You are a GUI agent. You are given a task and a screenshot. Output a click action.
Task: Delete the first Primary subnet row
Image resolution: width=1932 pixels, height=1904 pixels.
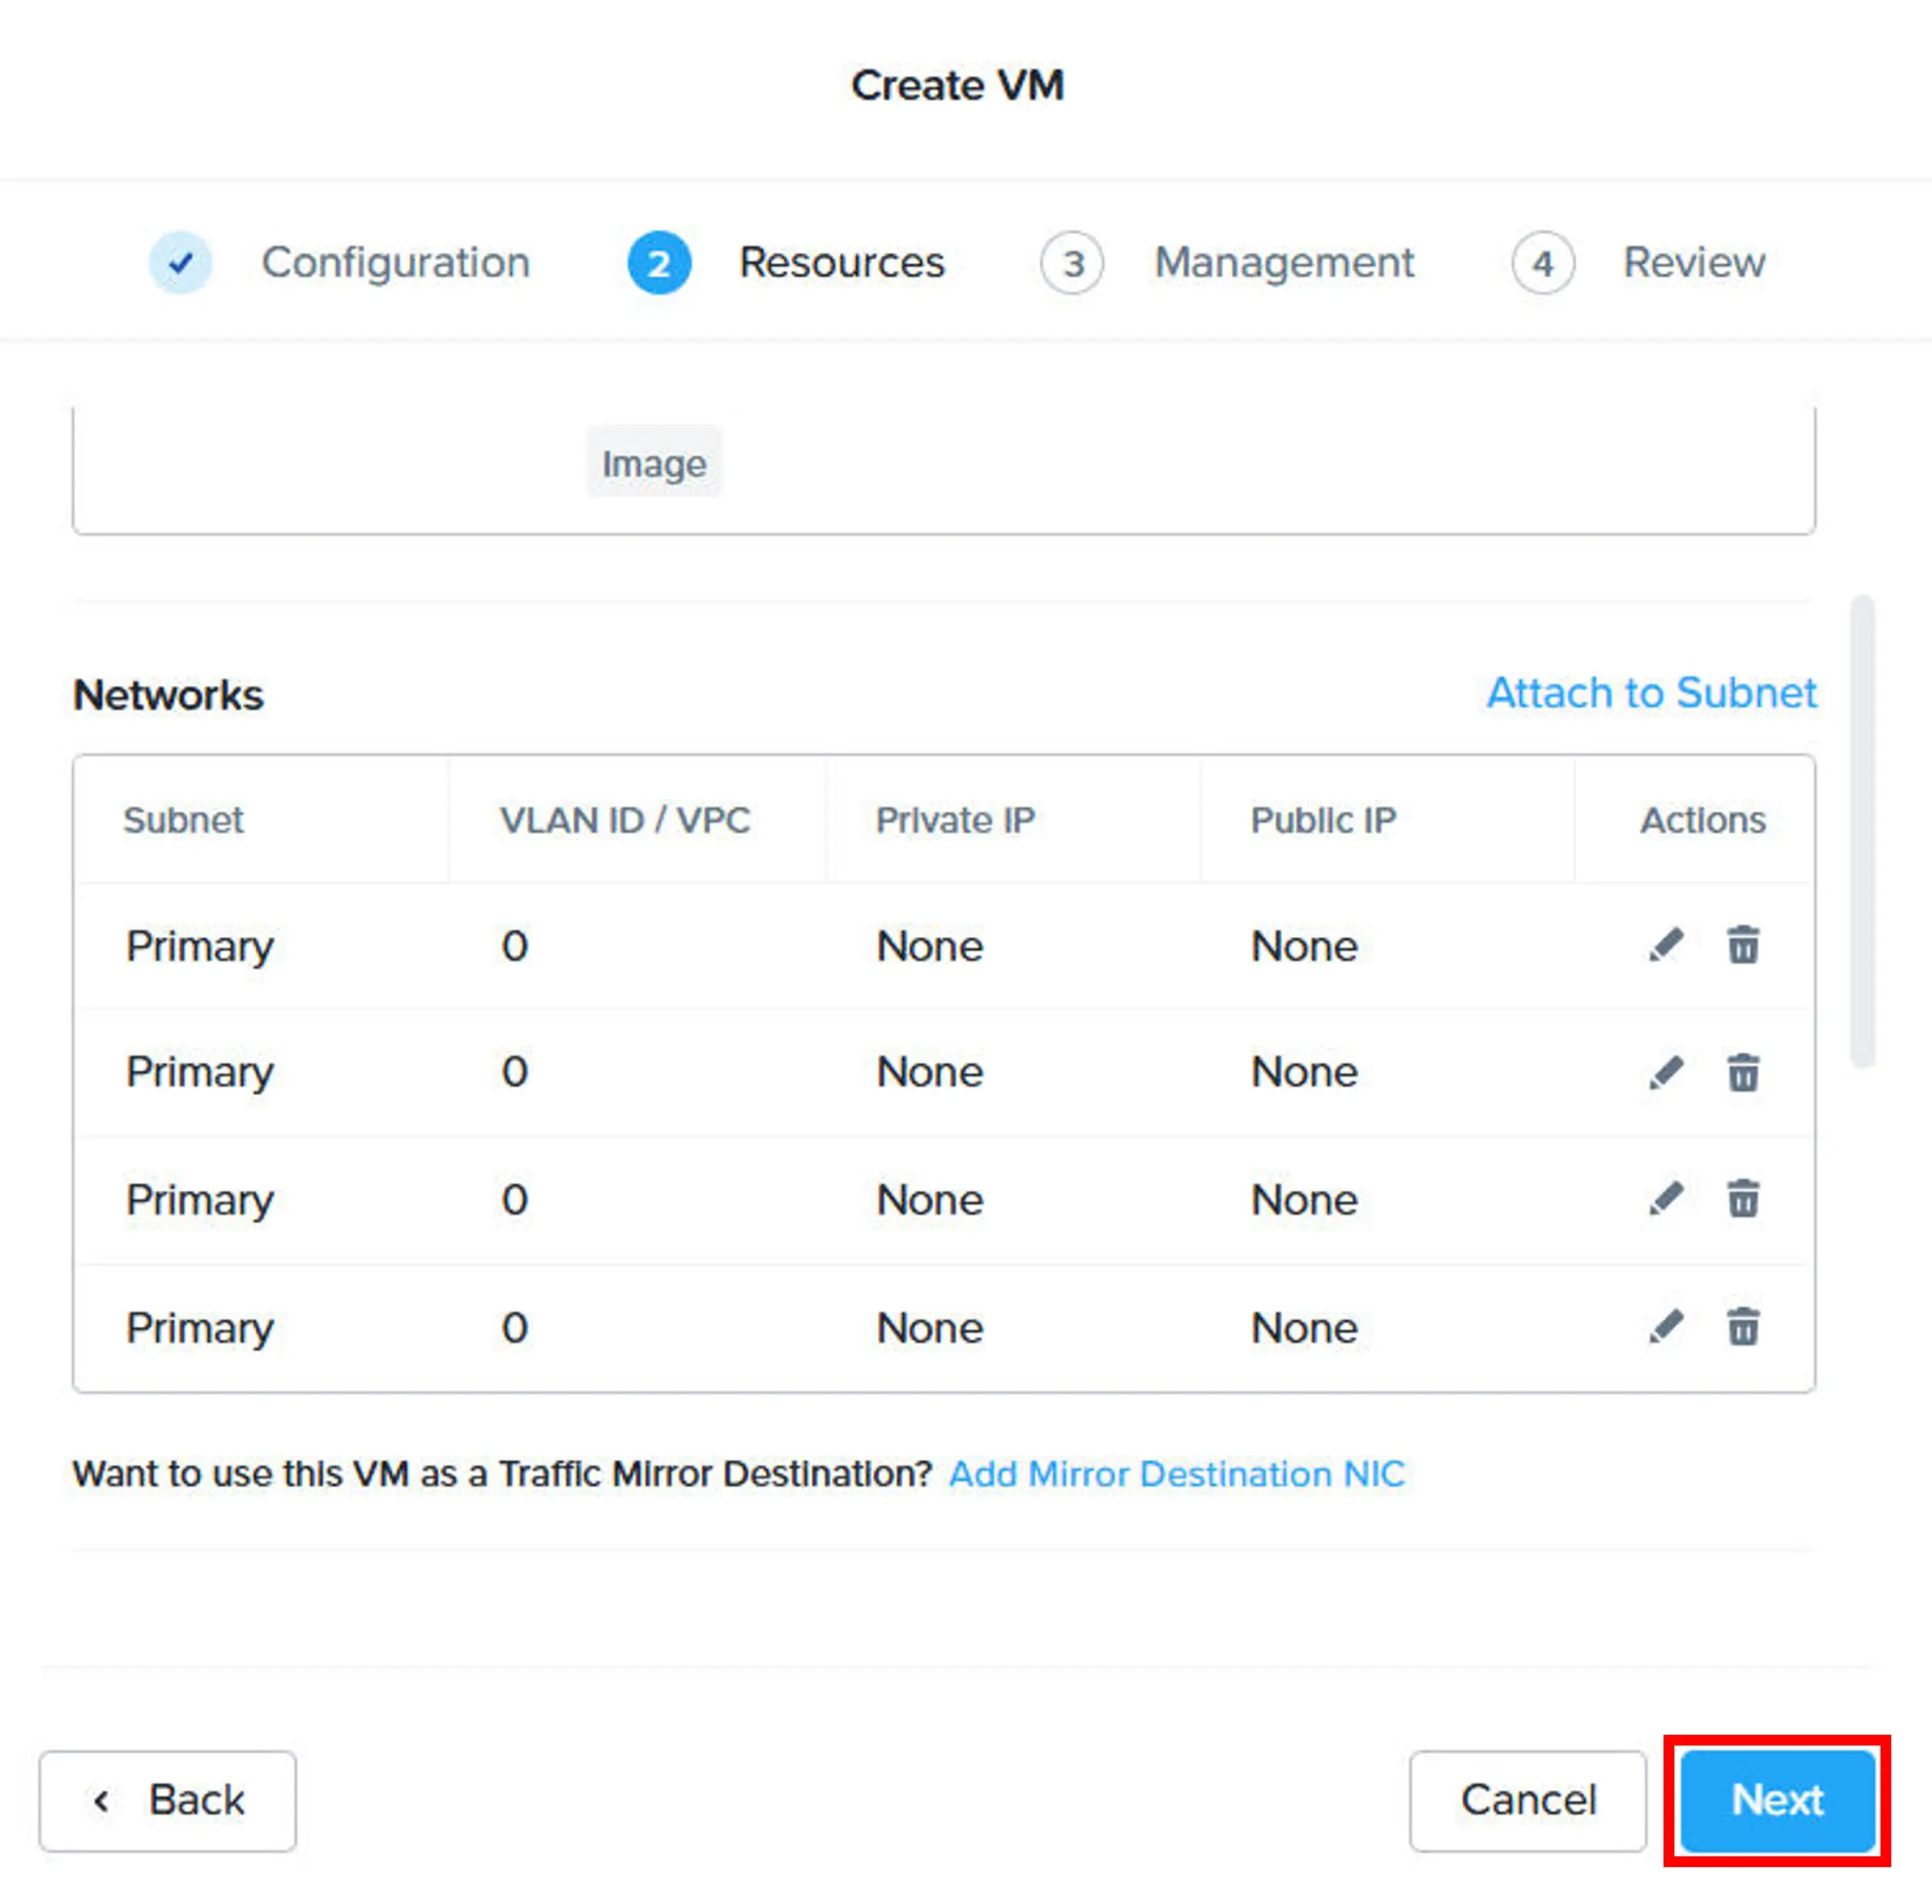(x=1743, y=945)
